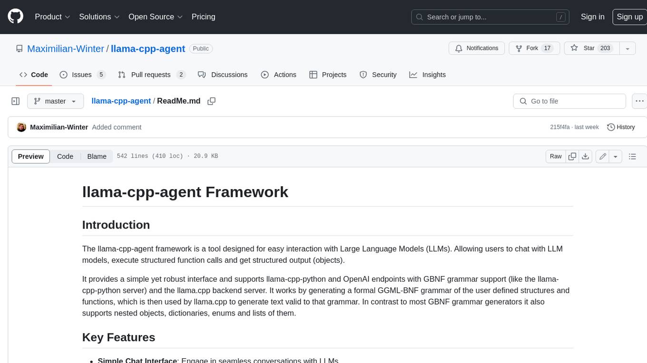
Task: Open the Maximilian-Winter avatar image
Action: [x=21, y=127]
